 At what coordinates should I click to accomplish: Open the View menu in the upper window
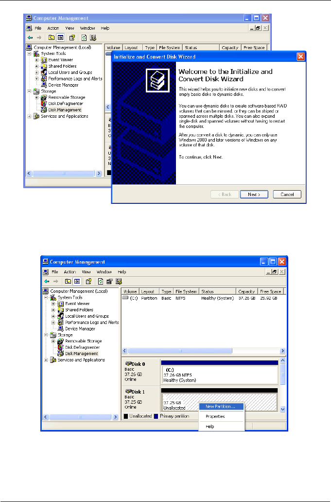point(70,28)
